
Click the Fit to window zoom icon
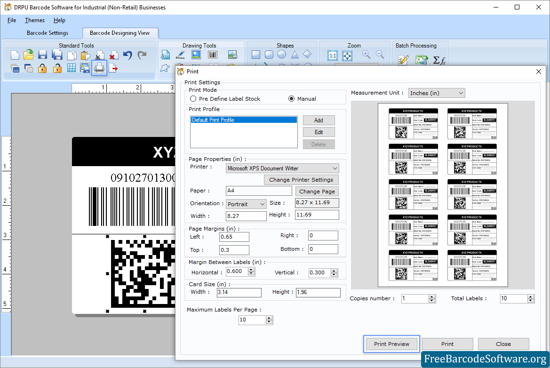[347, 56]
